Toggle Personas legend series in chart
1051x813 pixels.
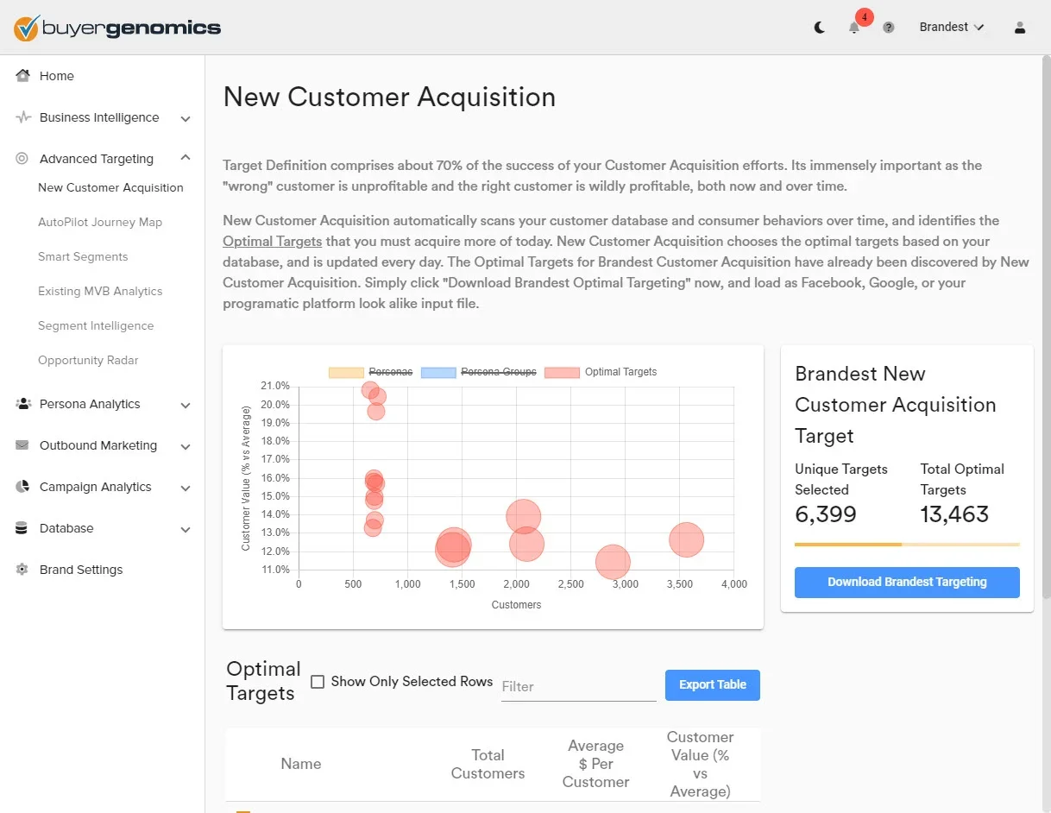[345, 372]
